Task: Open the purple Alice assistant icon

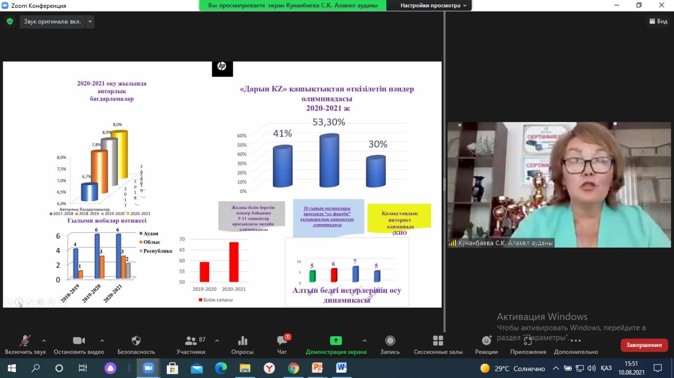Action: coord(110,368)
